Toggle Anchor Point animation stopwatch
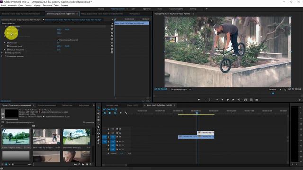The image size is (303, 170). click(x=8, y=46)
